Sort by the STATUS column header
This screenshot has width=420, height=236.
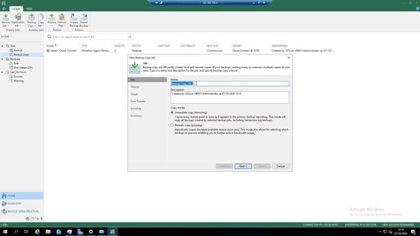click(136, 46)
